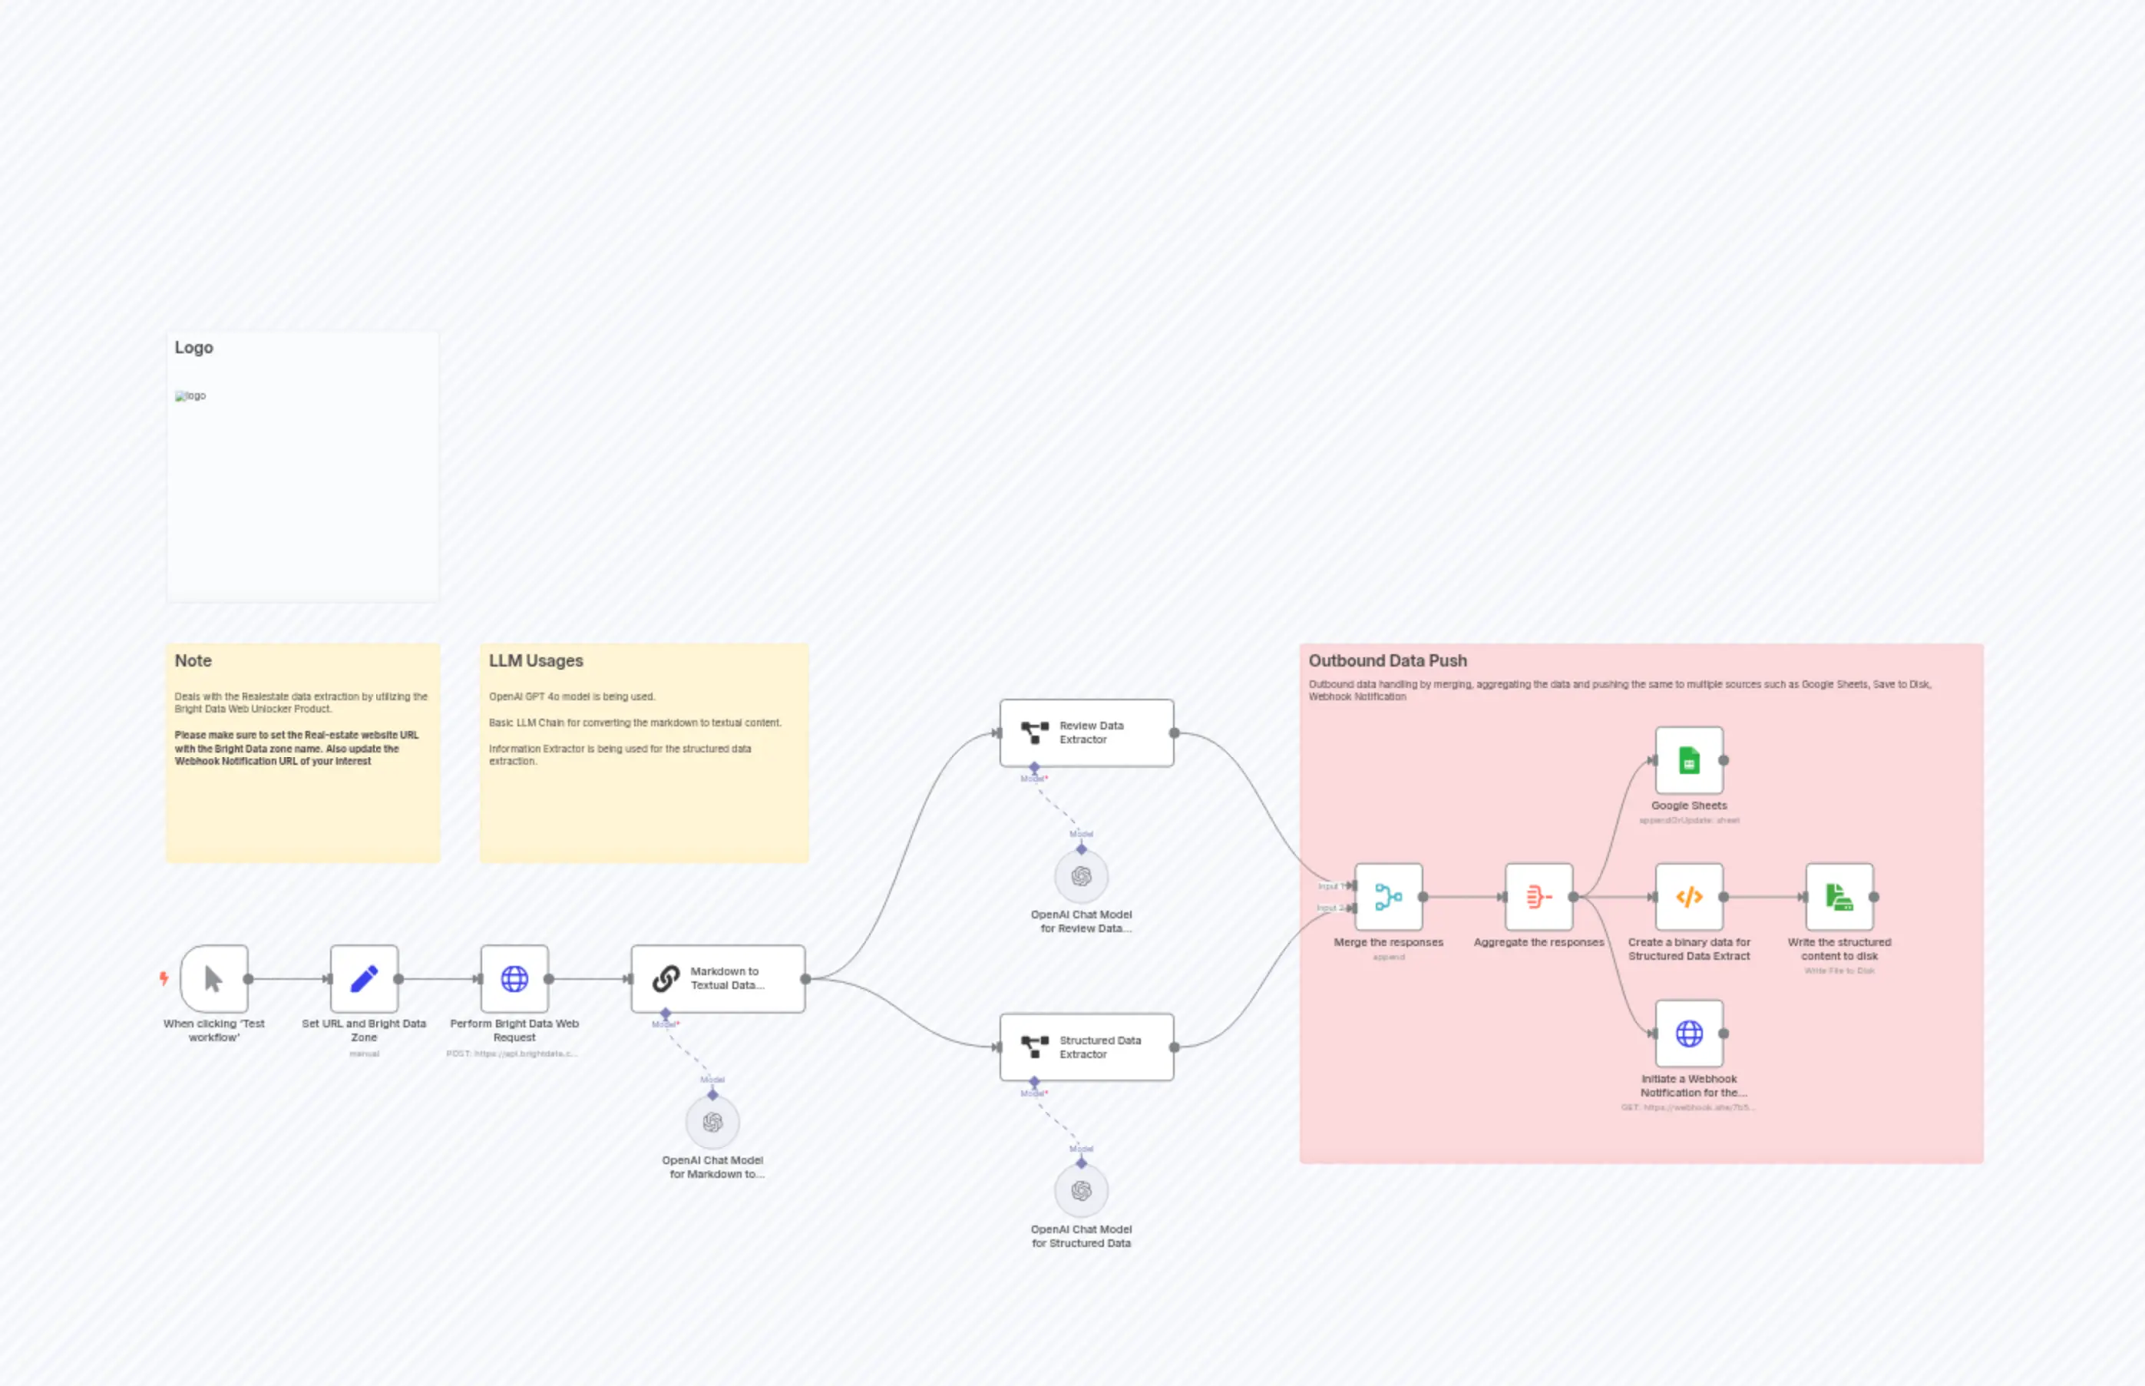Select the Set URL pencil node

[363, 978]
